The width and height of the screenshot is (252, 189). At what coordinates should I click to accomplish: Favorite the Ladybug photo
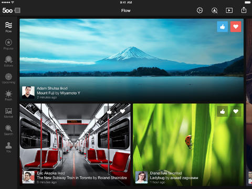(x=236, y=111)
